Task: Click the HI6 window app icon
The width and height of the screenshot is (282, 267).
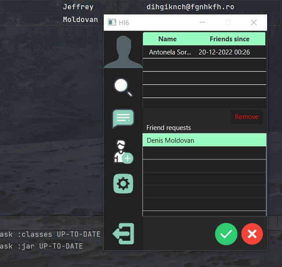Action: [x=112, y=23]
